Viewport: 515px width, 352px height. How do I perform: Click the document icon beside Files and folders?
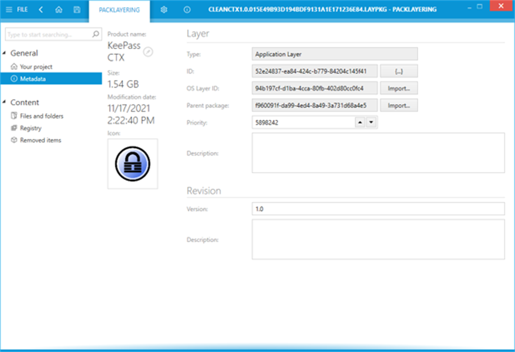[14, 115]
